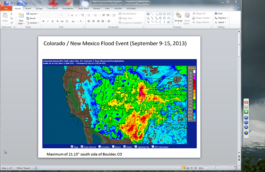Image resolution: width=265 pixels, height=172 pixels.
Task: Open the Replace dropdown in Editing
Action: tap(222, 18)
